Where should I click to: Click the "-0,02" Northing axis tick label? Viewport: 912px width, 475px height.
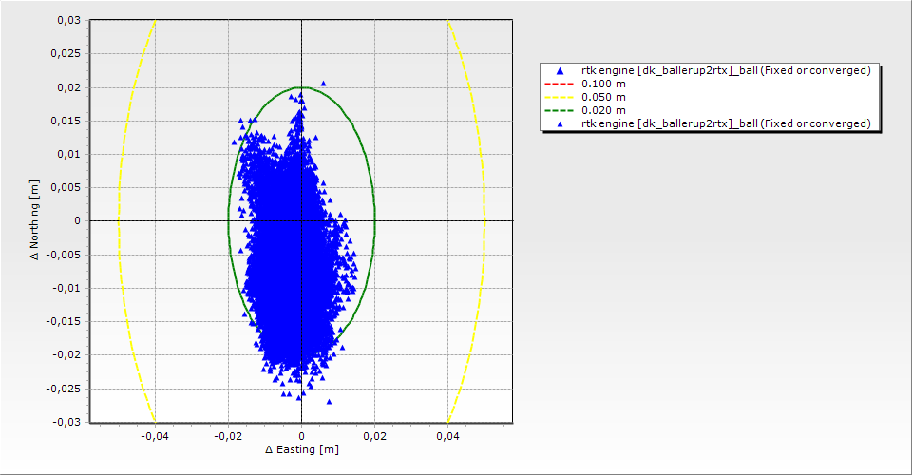click(66, 354)
